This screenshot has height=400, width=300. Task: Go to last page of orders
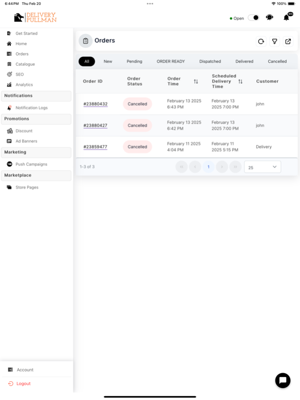click(235, 167)
